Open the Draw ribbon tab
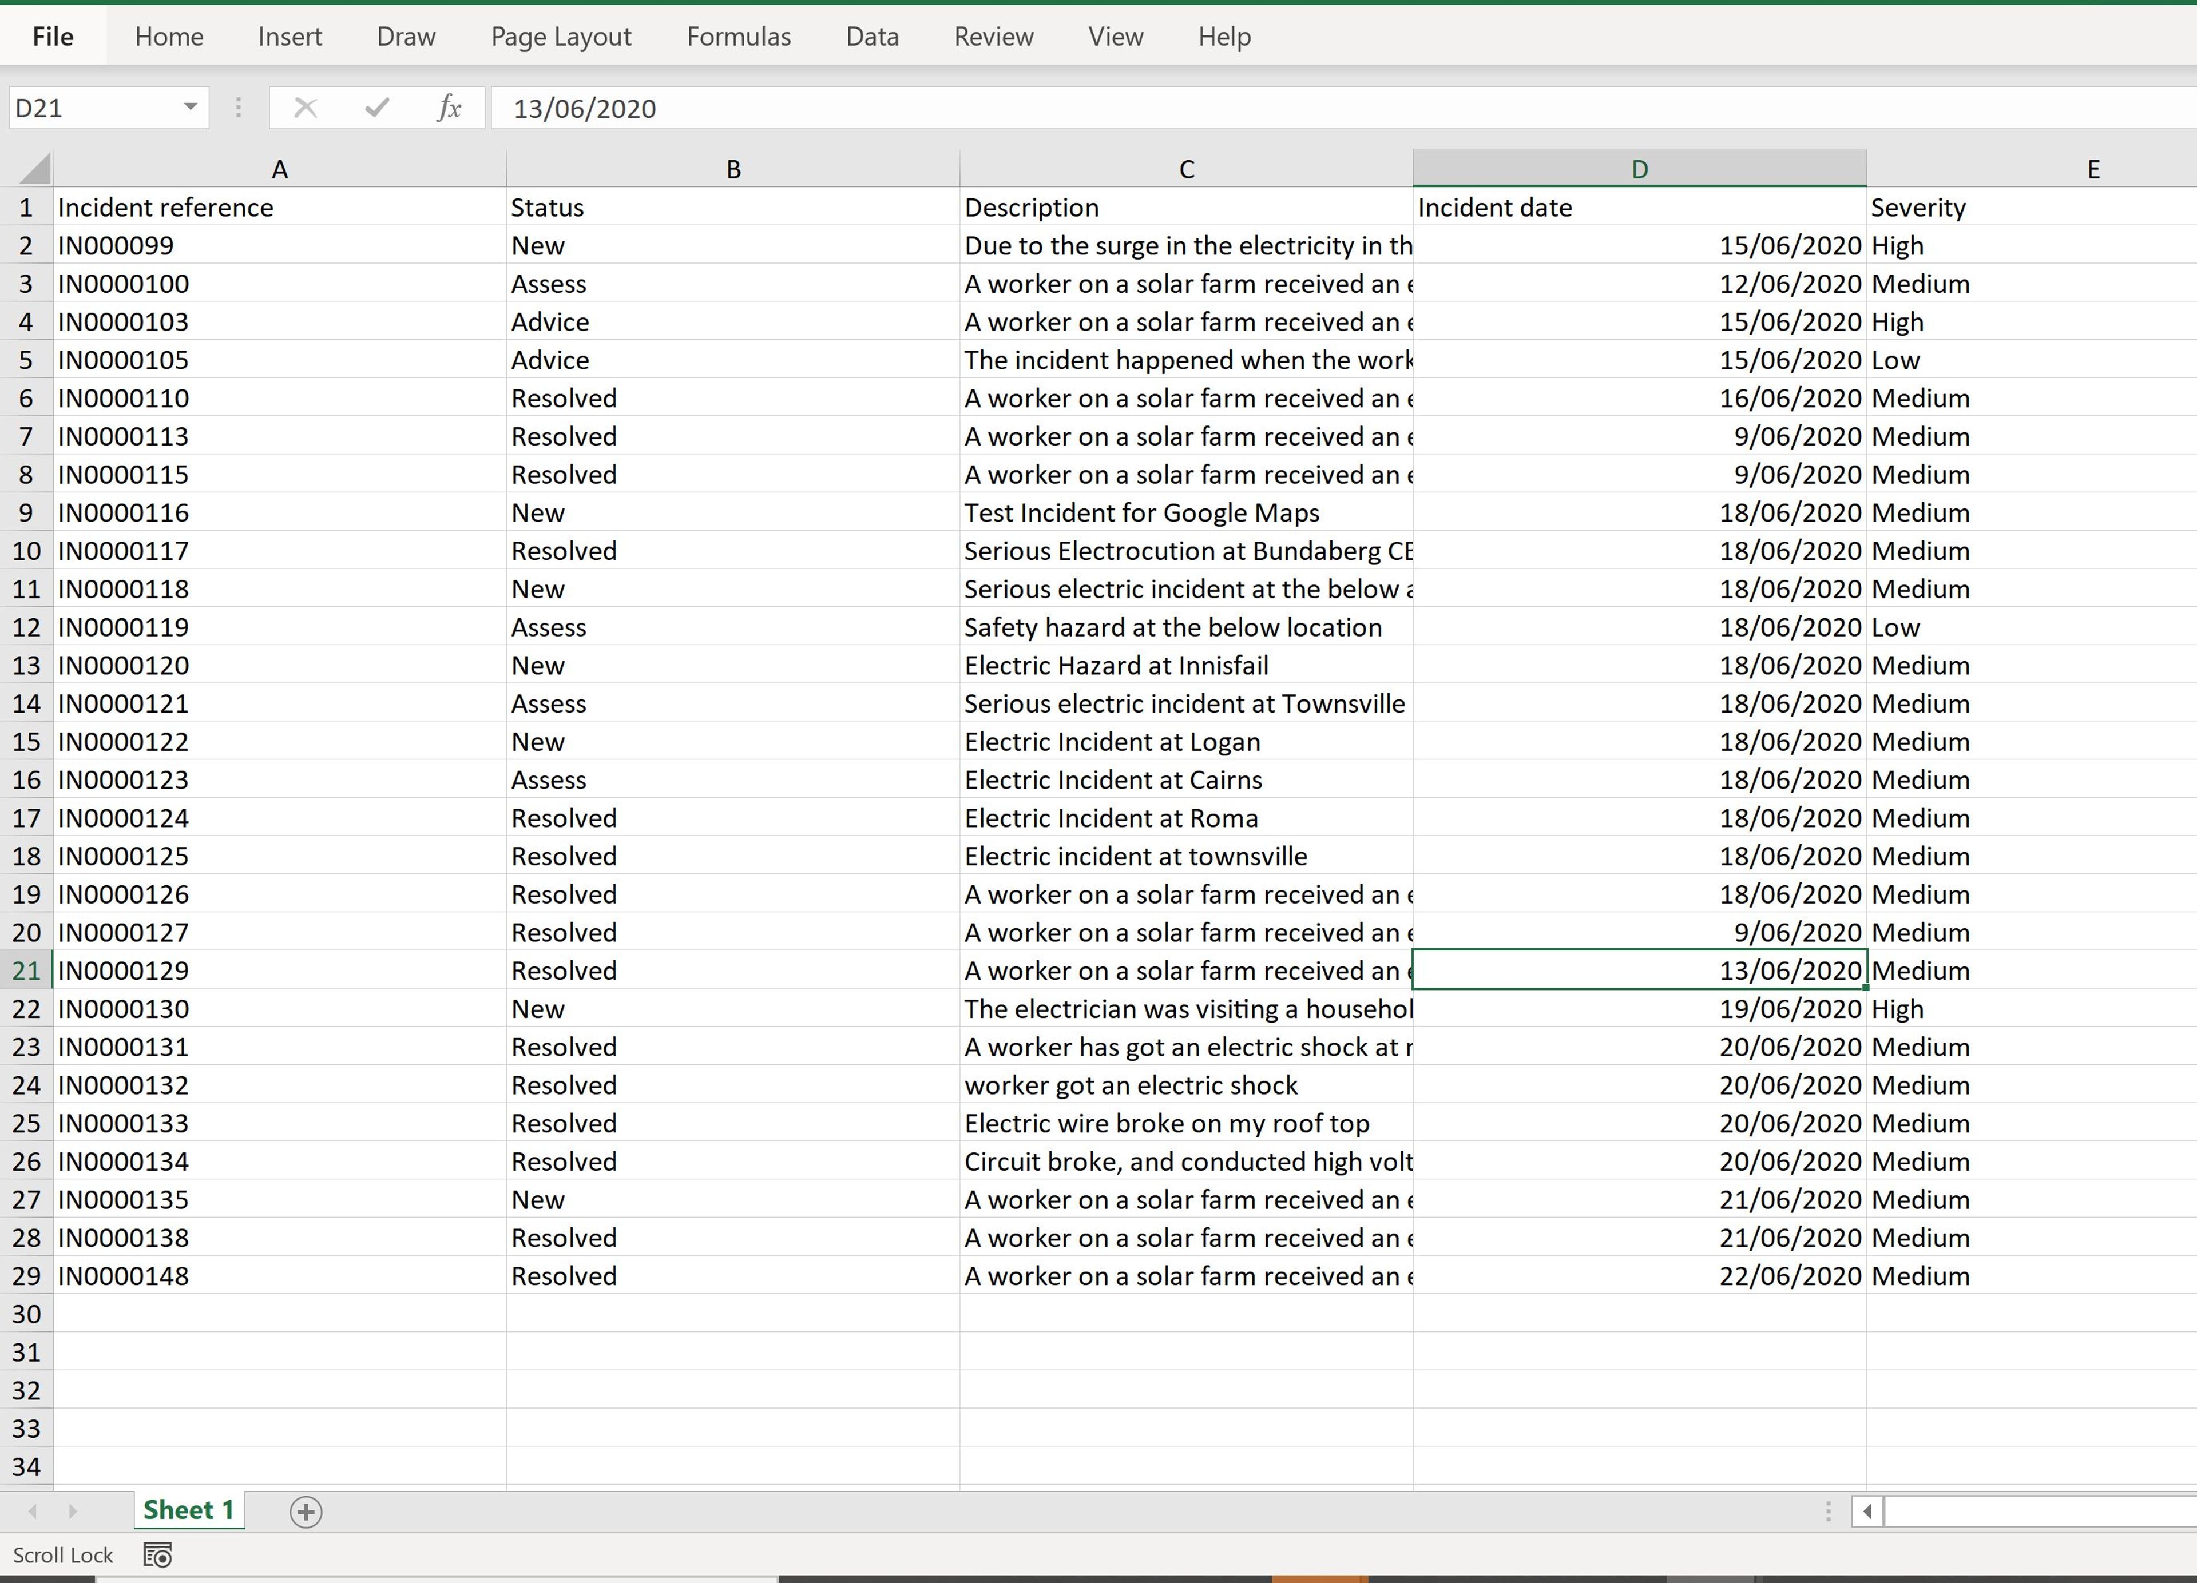The height and width of the screenshot is (1583, 2197). pos(406,37)
